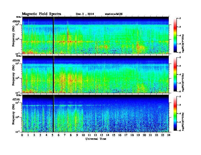
Task: Click the "17" hour tick label
Action: pos(126,135)
